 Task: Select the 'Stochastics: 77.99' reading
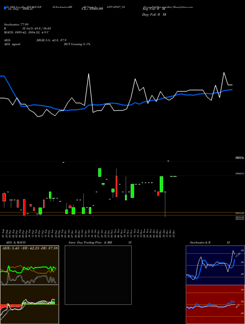click(16, 25)
